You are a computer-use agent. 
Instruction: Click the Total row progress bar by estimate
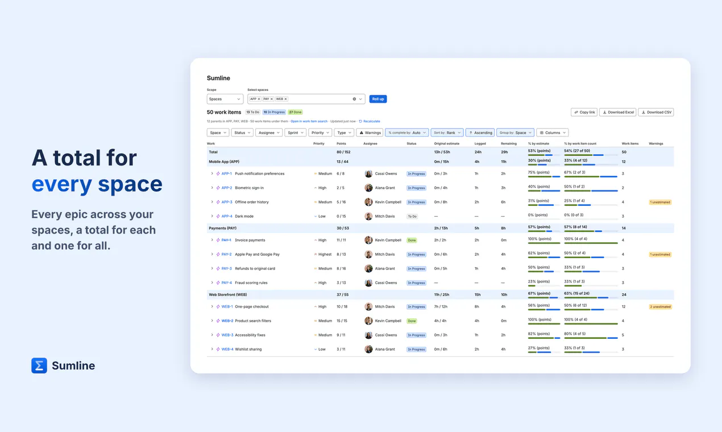(544, 155)
